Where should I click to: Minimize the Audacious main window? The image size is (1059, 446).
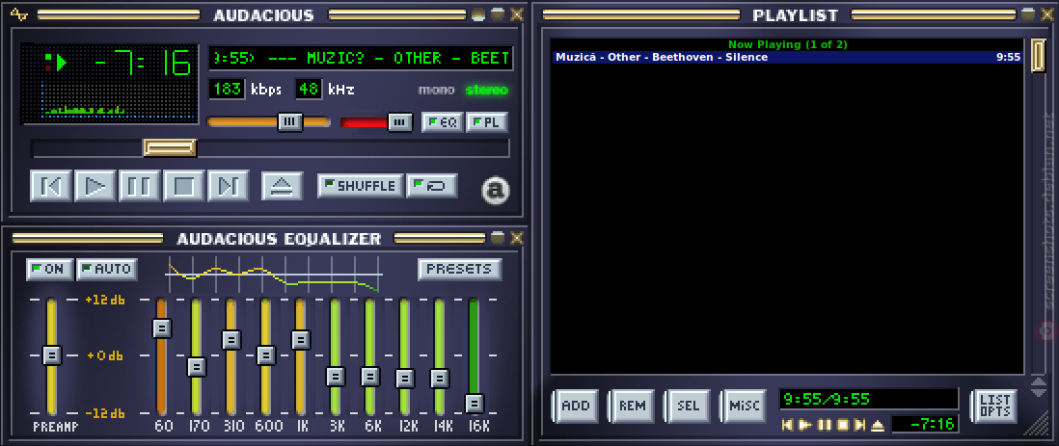pos(478,13)
